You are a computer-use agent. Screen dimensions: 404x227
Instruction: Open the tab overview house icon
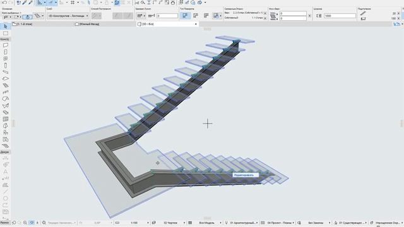point(397,24)
